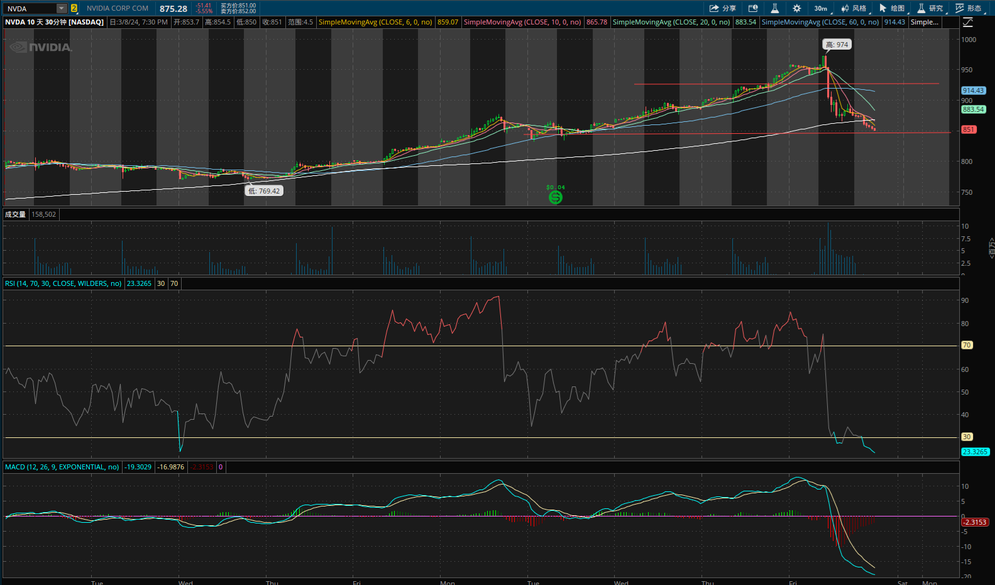Click the 范围:4.5 range value
The width and height of the screenshot is (995, 585).
tap(300, 22)
